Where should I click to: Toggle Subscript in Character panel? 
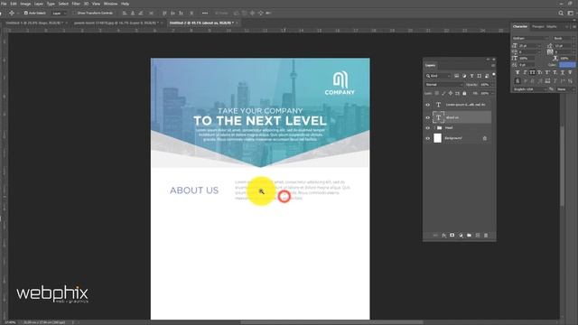click(555, 72)
